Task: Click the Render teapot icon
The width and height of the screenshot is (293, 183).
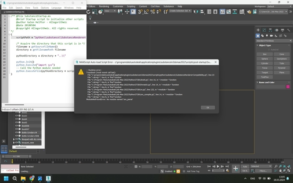Action: [x=249, y=12]
